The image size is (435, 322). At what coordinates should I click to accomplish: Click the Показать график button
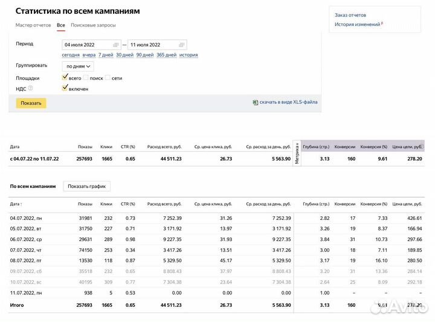coord(87,187)
